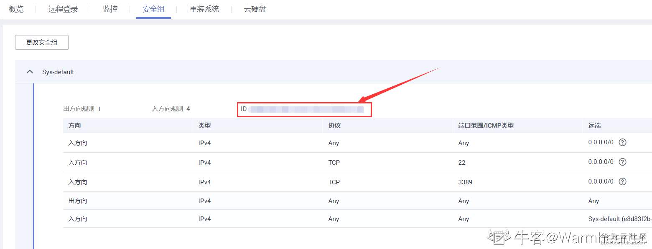Click the 方向 column header
Viewport: 652px width, 249px height.
pos(74,126)
